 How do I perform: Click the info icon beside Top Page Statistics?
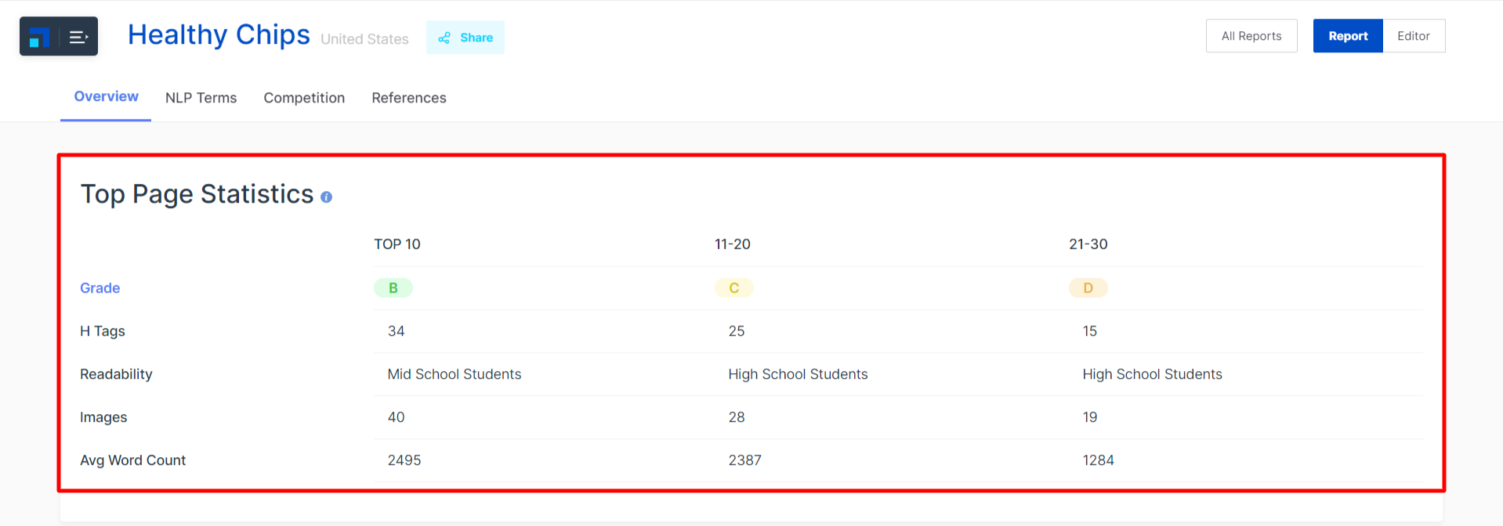[326, 197]
